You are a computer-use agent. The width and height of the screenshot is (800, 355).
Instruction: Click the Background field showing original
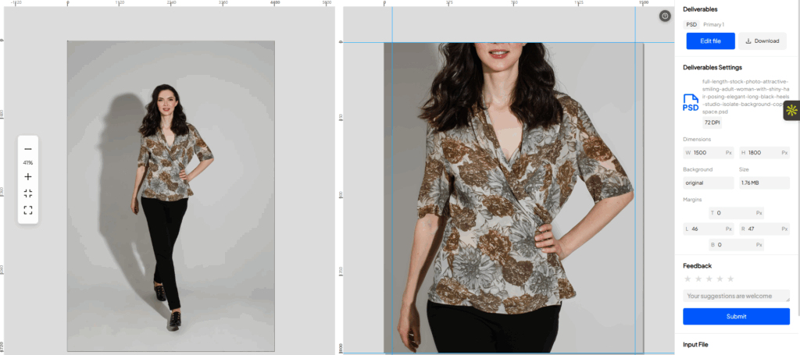click(x=708, y=183)
